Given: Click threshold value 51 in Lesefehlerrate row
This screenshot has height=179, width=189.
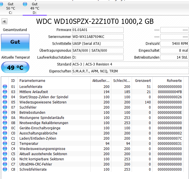Looking at the screenshot, I should point(149,86).
